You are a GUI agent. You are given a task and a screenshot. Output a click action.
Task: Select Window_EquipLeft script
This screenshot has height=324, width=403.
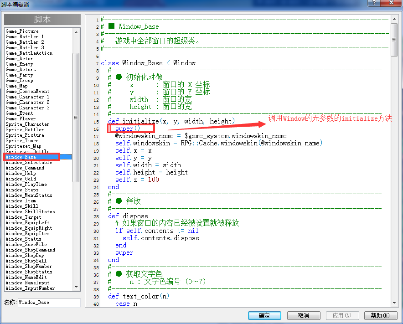27,222
